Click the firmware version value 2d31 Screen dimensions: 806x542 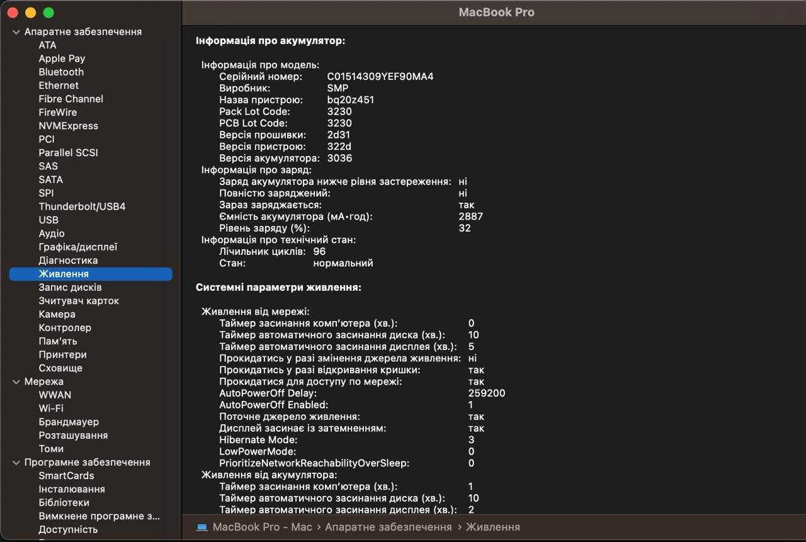coord(339,135)
